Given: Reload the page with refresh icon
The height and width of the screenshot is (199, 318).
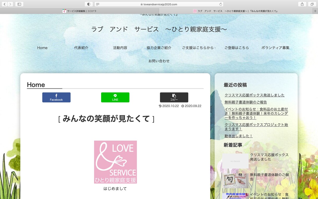Looking at the screenshot, I should click(221, 4).
